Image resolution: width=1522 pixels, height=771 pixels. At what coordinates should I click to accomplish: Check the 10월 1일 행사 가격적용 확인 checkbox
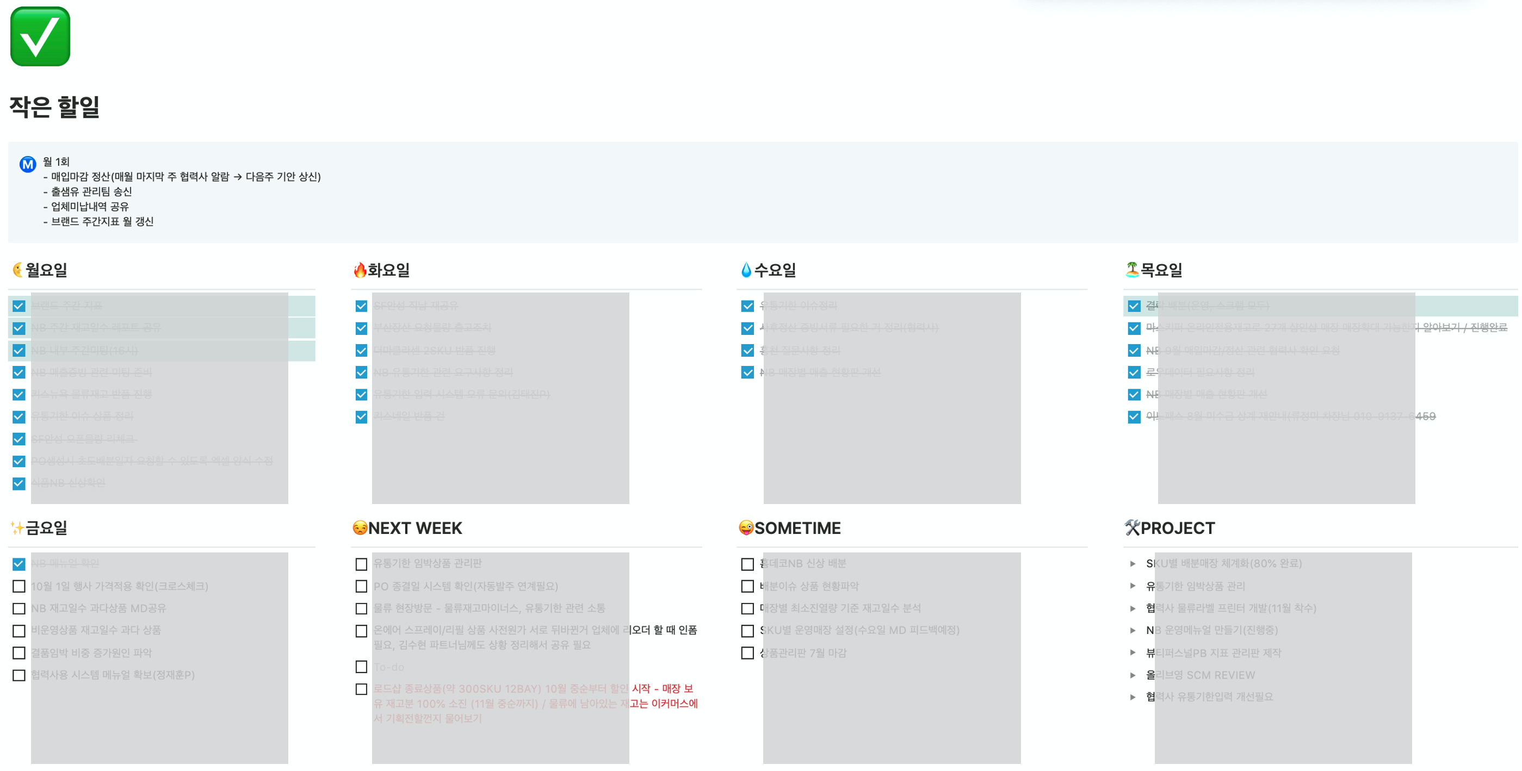[x=19, y=586]
